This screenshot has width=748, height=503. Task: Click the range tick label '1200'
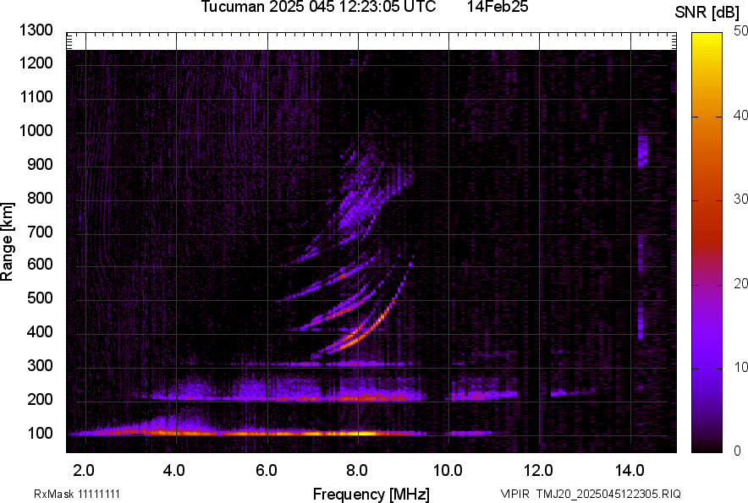(36, 63)
